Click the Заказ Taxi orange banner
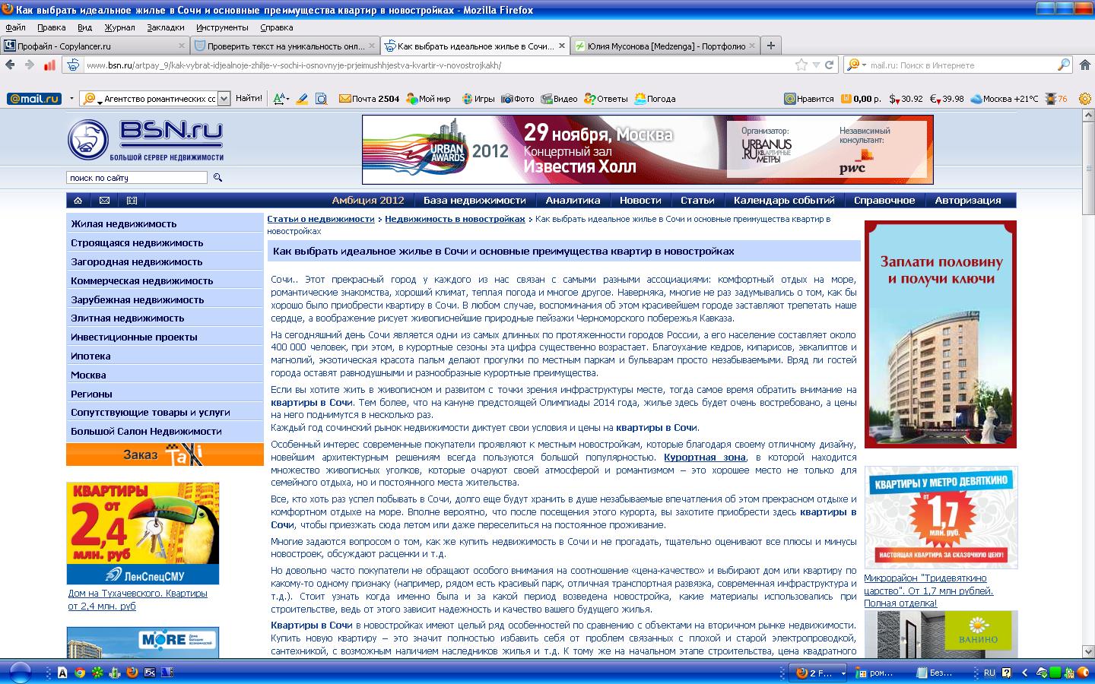The image size is (1095, 684). click(x=164, y=454)
